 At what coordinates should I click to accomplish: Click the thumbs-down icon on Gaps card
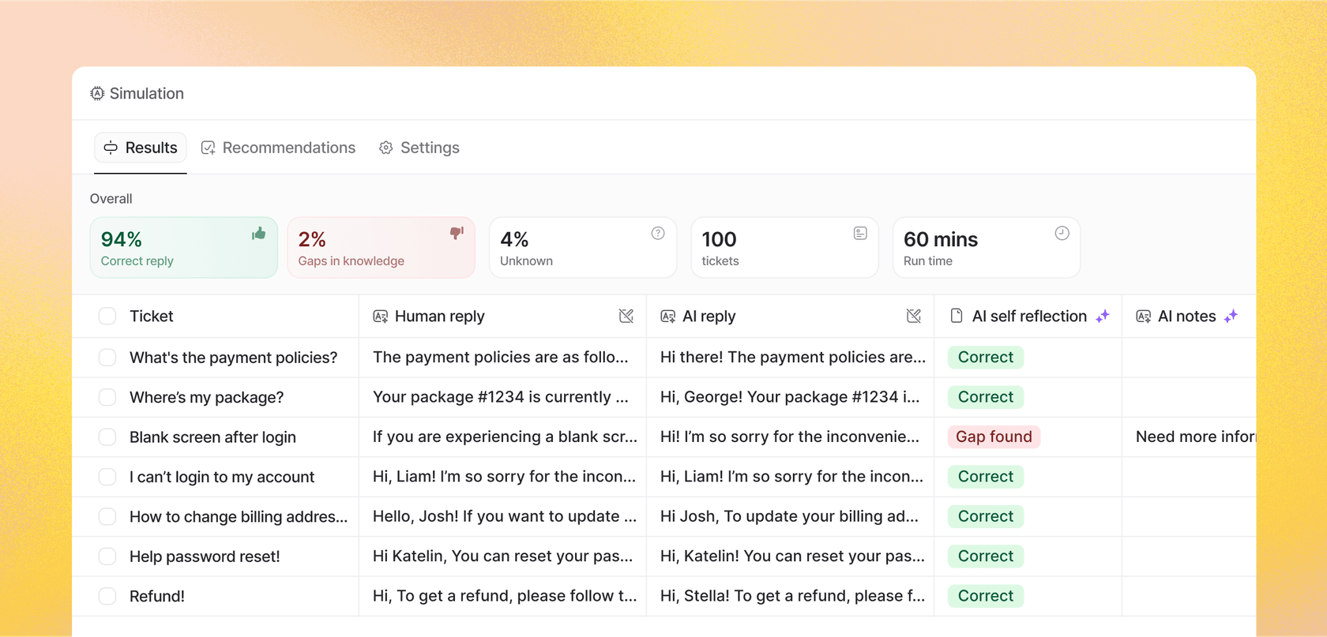tap(457, 234)
